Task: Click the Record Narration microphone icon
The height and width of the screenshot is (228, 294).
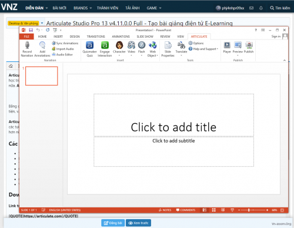Action: (x=27, y=45)
